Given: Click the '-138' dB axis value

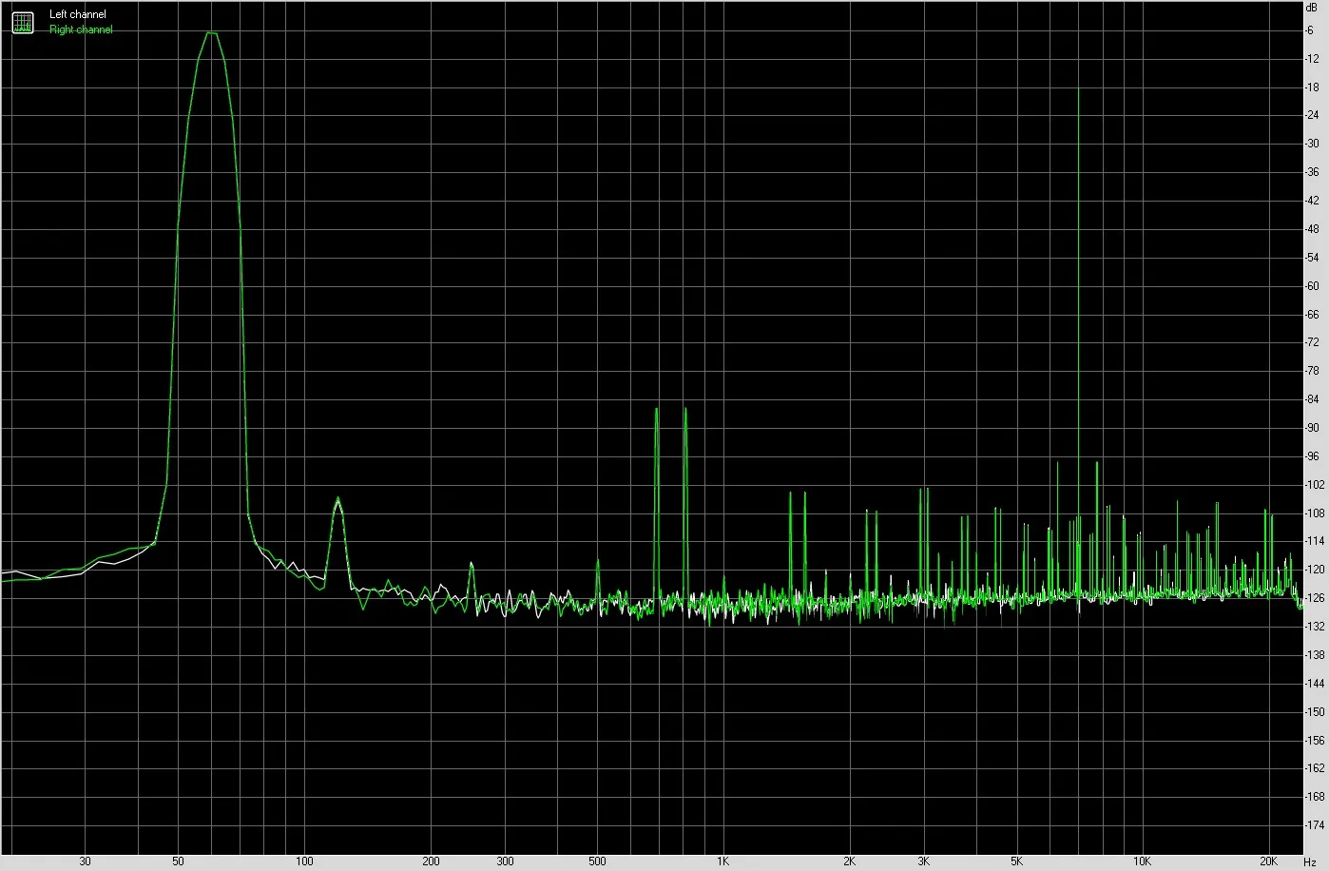Looking at the screenshot, I should coord(1316,656).
